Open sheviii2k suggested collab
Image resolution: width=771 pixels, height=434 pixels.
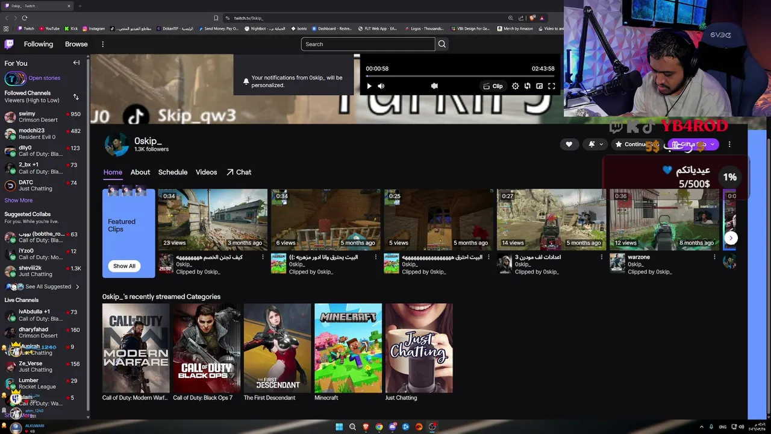[43, 271]
